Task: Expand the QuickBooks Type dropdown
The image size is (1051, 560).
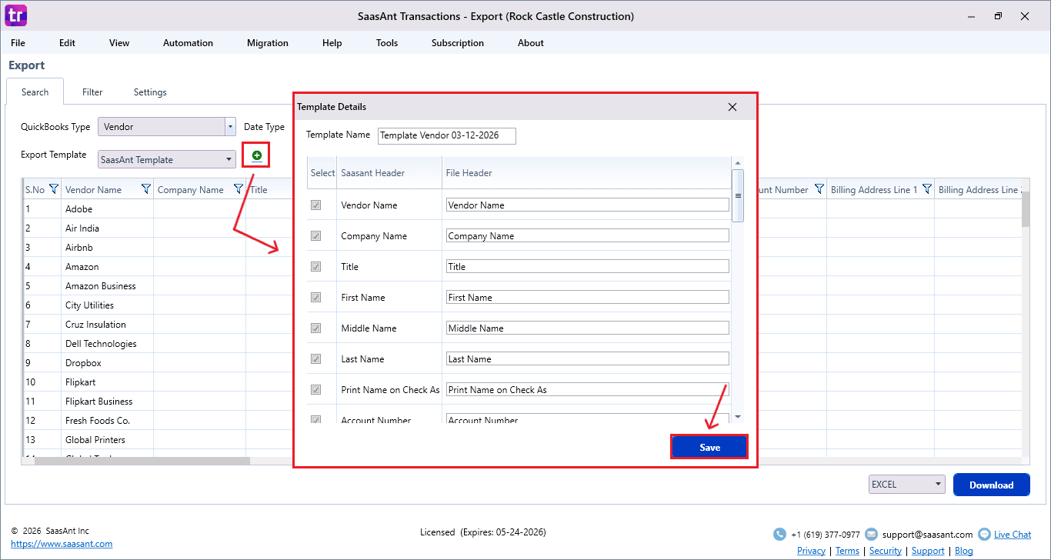Action: click(230, 127)
